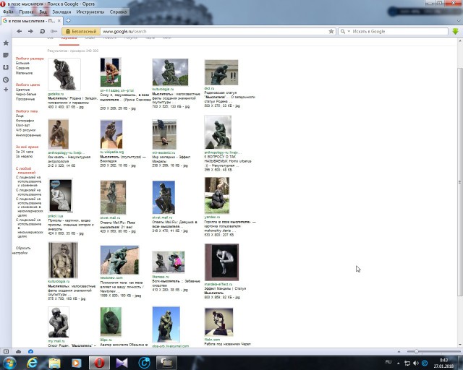Select the 'в позе мыслителя' browser tab
Viewport: 463px width, 370px height.
(x=31, y=21)
